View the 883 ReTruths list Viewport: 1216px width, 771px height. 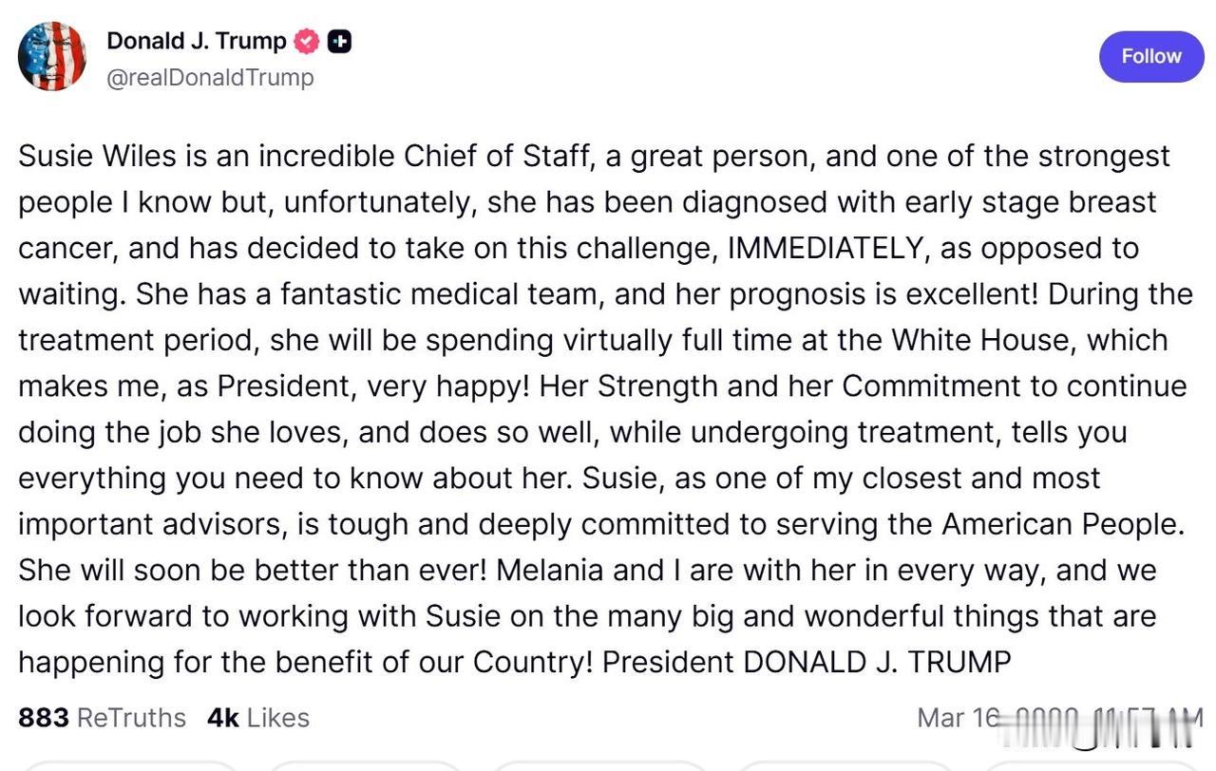102,718
